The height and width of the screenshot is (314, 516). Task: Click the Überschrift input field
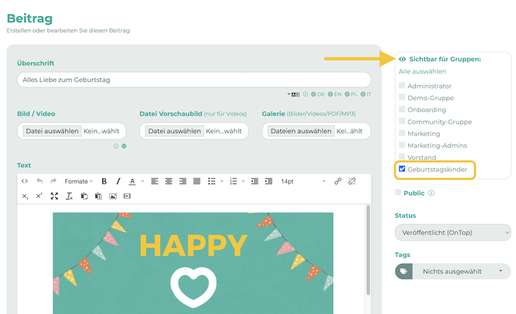(194, 80)
